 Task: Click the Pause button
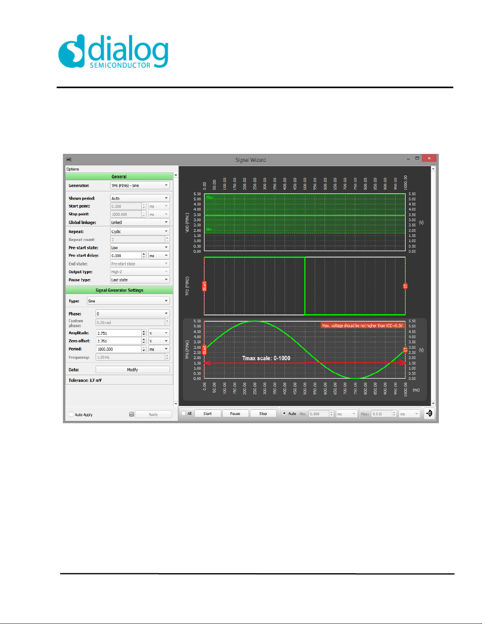pyautogui.click(x=235, y=413)
